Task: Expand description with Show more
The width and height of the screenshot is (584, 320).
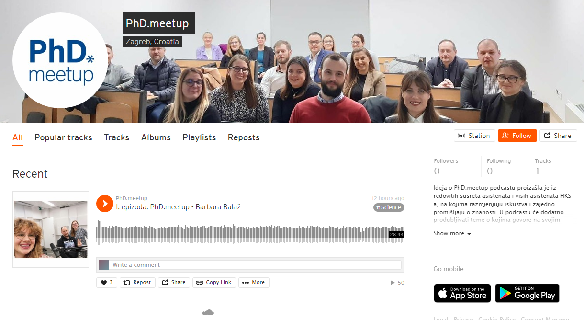Action: [x=452, y=233]
